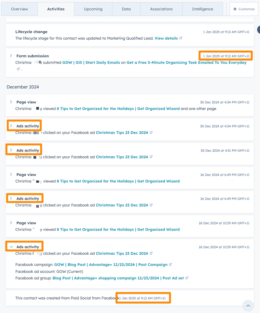Collapse Ads activity from 26 Dec 10:29 AM
This screenshot has width=260, height=313.
11,247
